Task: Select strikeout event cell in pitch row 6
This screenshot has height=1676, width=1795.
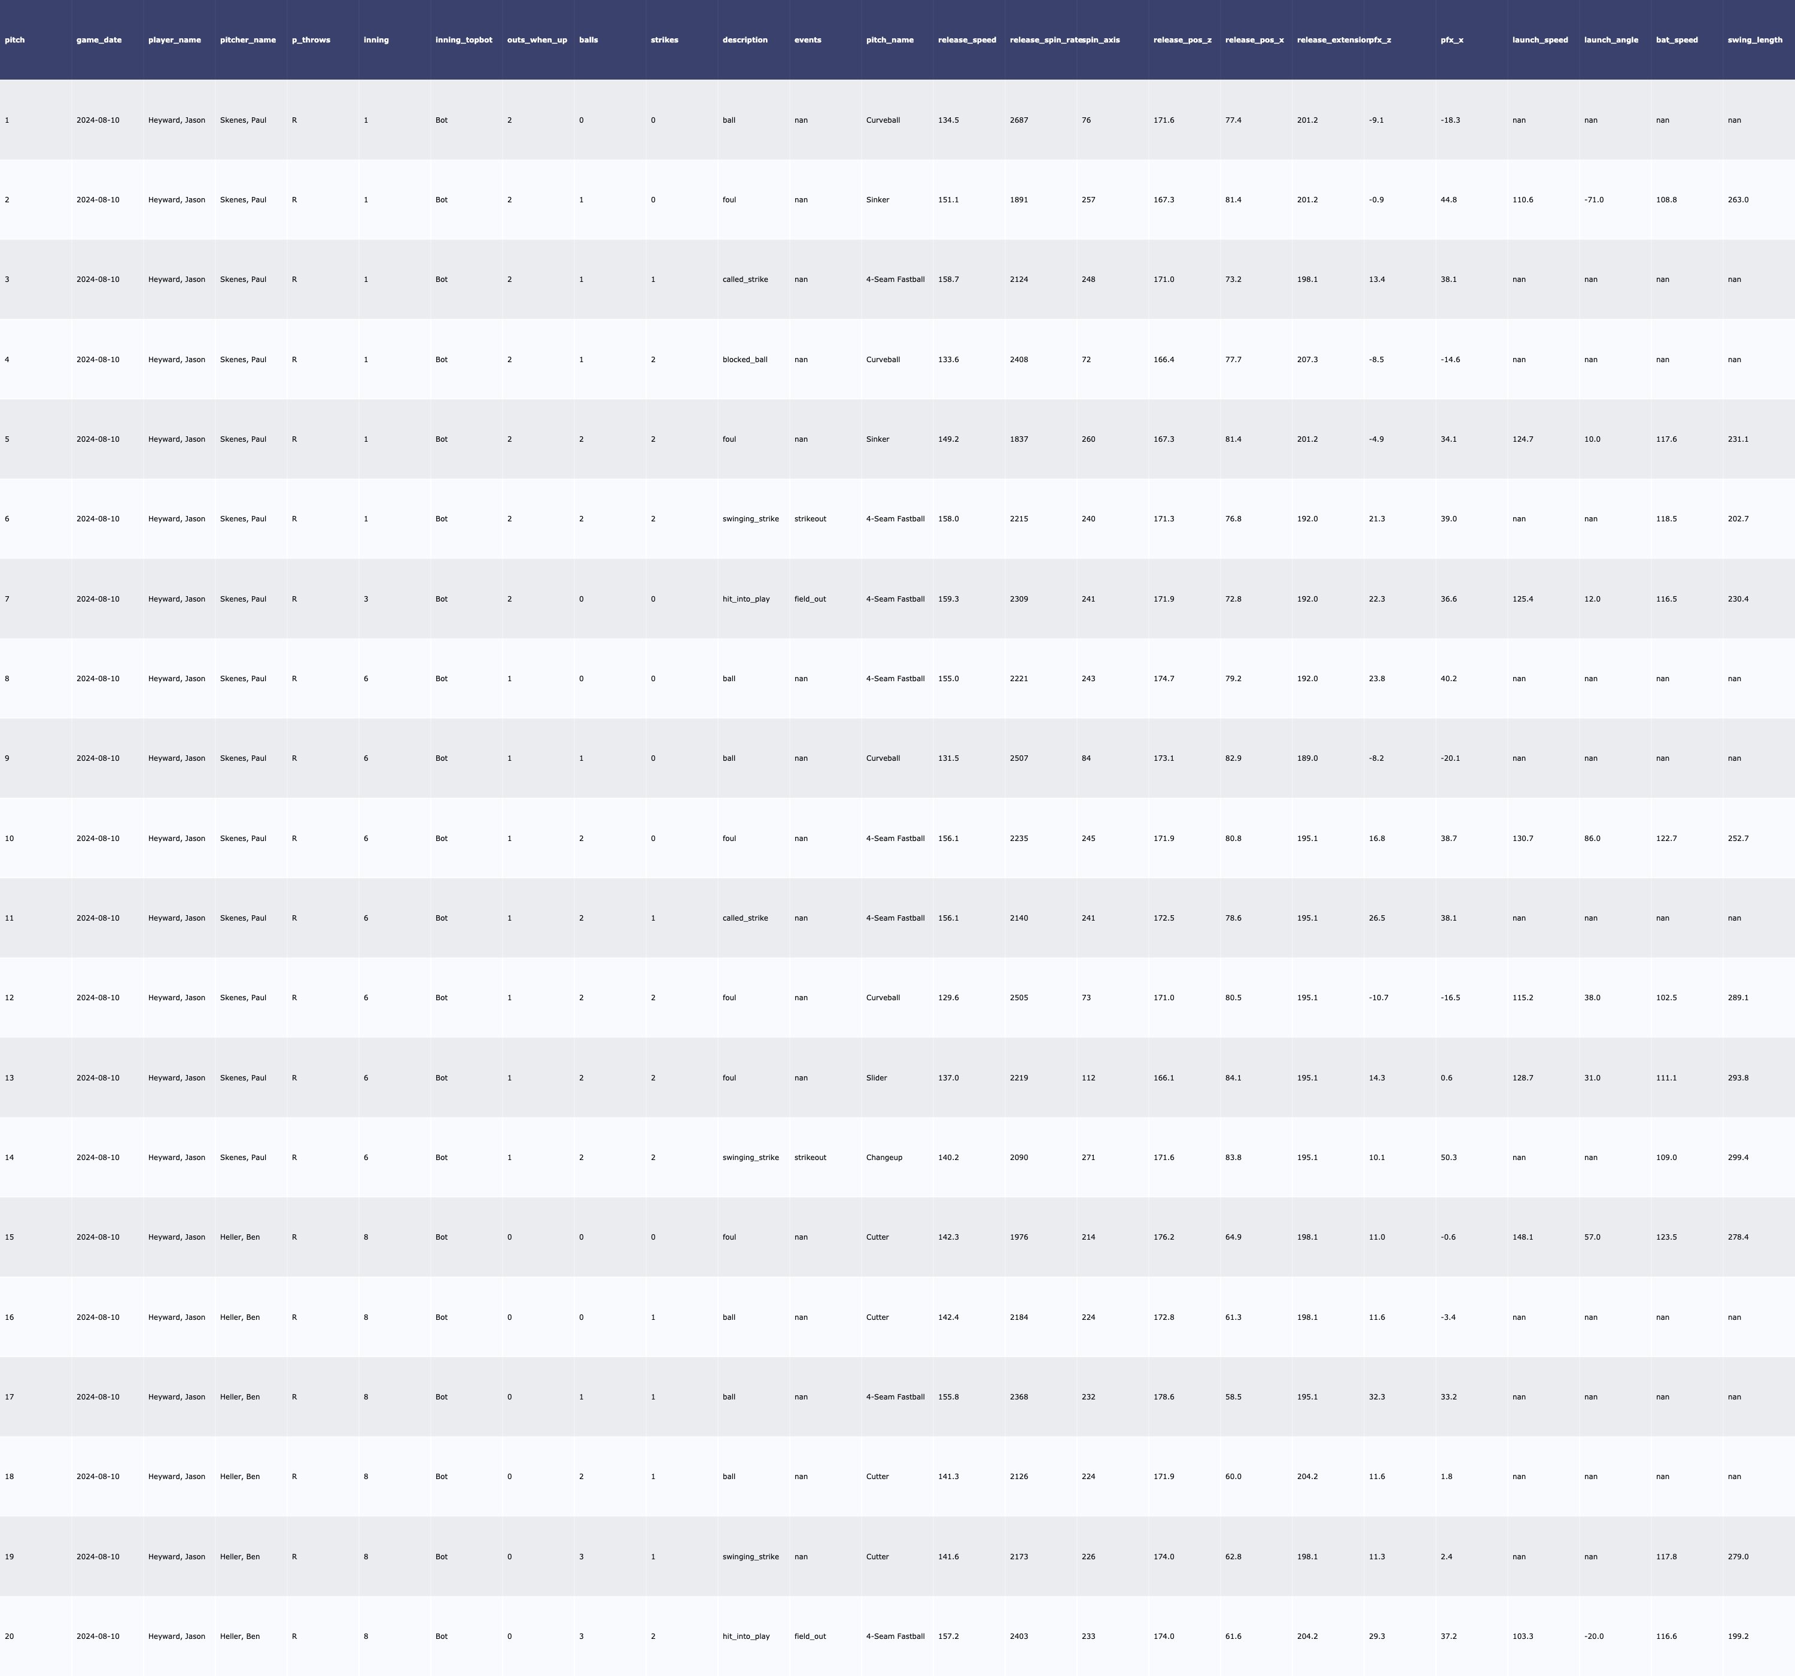Action: pos(810,518)
